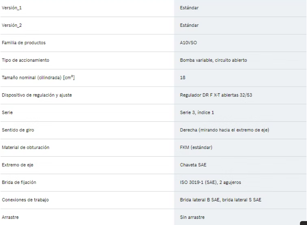Click the Dispositivo de regulación y ajuste label
This screenshot has height=225, width=307.
tap(37, 95)
